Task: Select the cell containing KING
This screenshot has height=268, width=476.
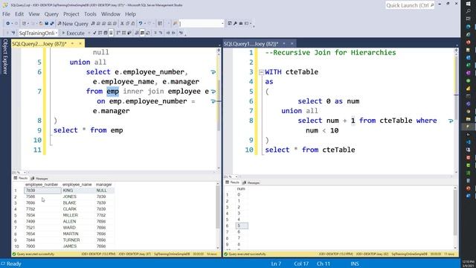Action: [x=77, y=191]
